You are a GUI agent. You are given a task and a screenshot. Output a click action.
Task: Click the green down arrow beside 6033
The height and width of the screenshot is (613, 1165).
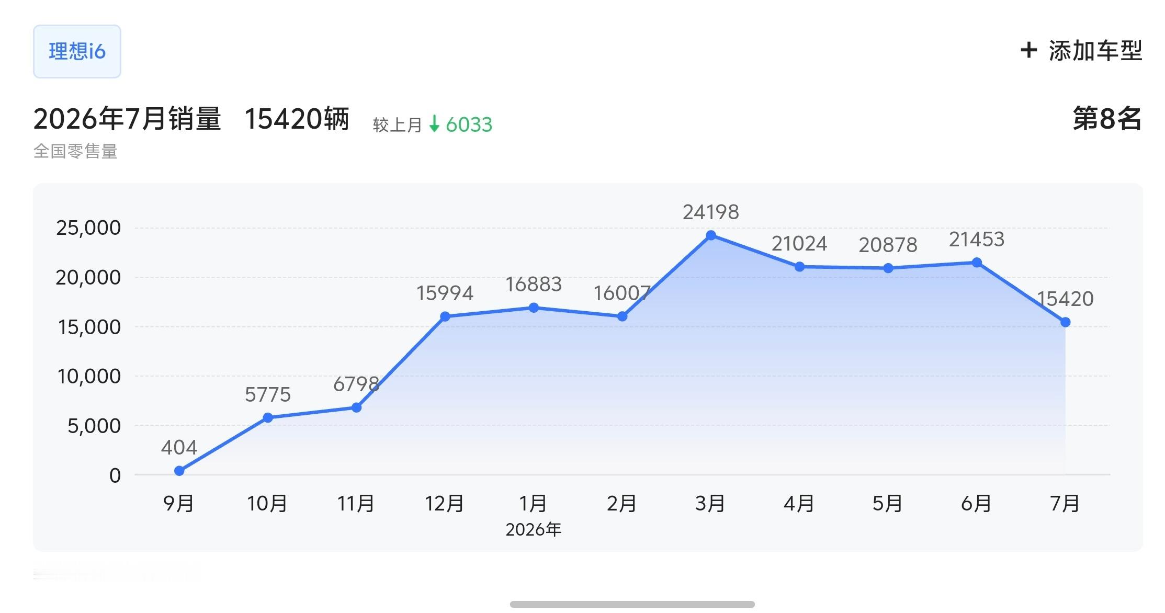pos(434,124)
